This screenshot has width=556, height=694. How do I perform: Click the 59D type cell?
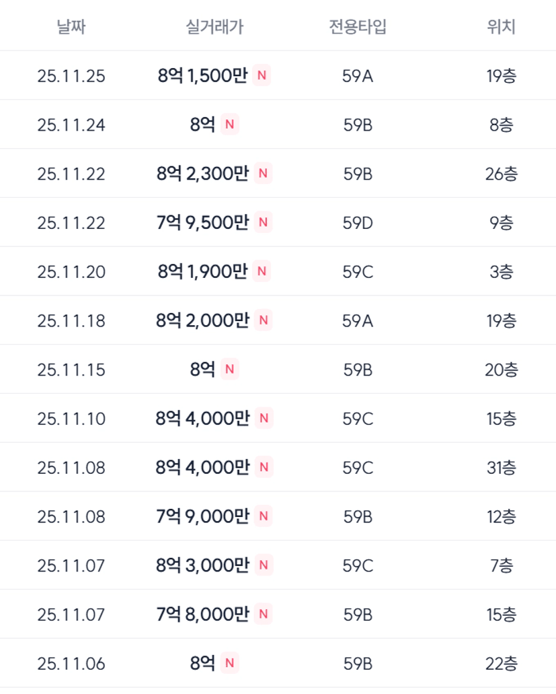[x=358, y=223]
